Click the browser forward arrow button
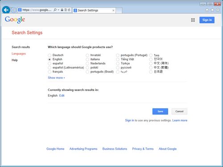The height and width of the screenshot is (167, 223). (14, 10)
